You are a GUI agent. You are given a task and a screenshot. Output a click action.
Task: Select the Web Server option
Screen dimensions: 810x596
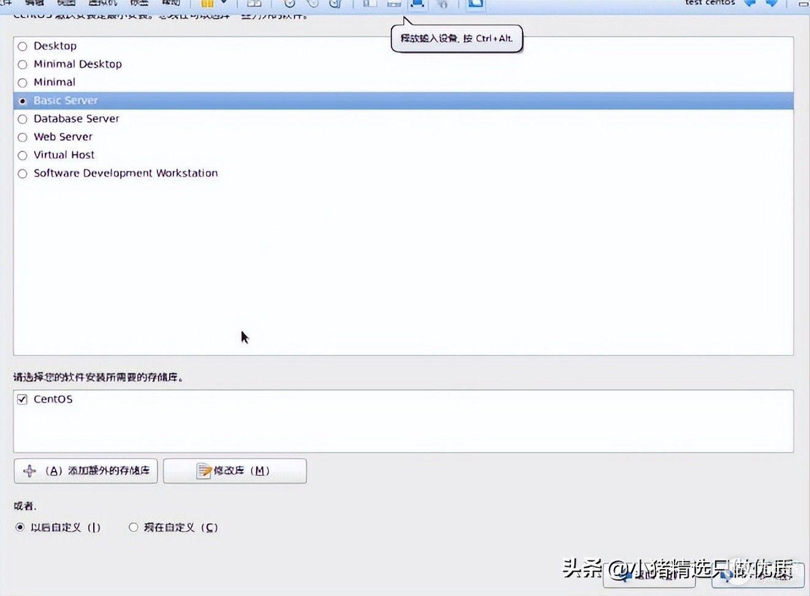click(x=23, y=137)
